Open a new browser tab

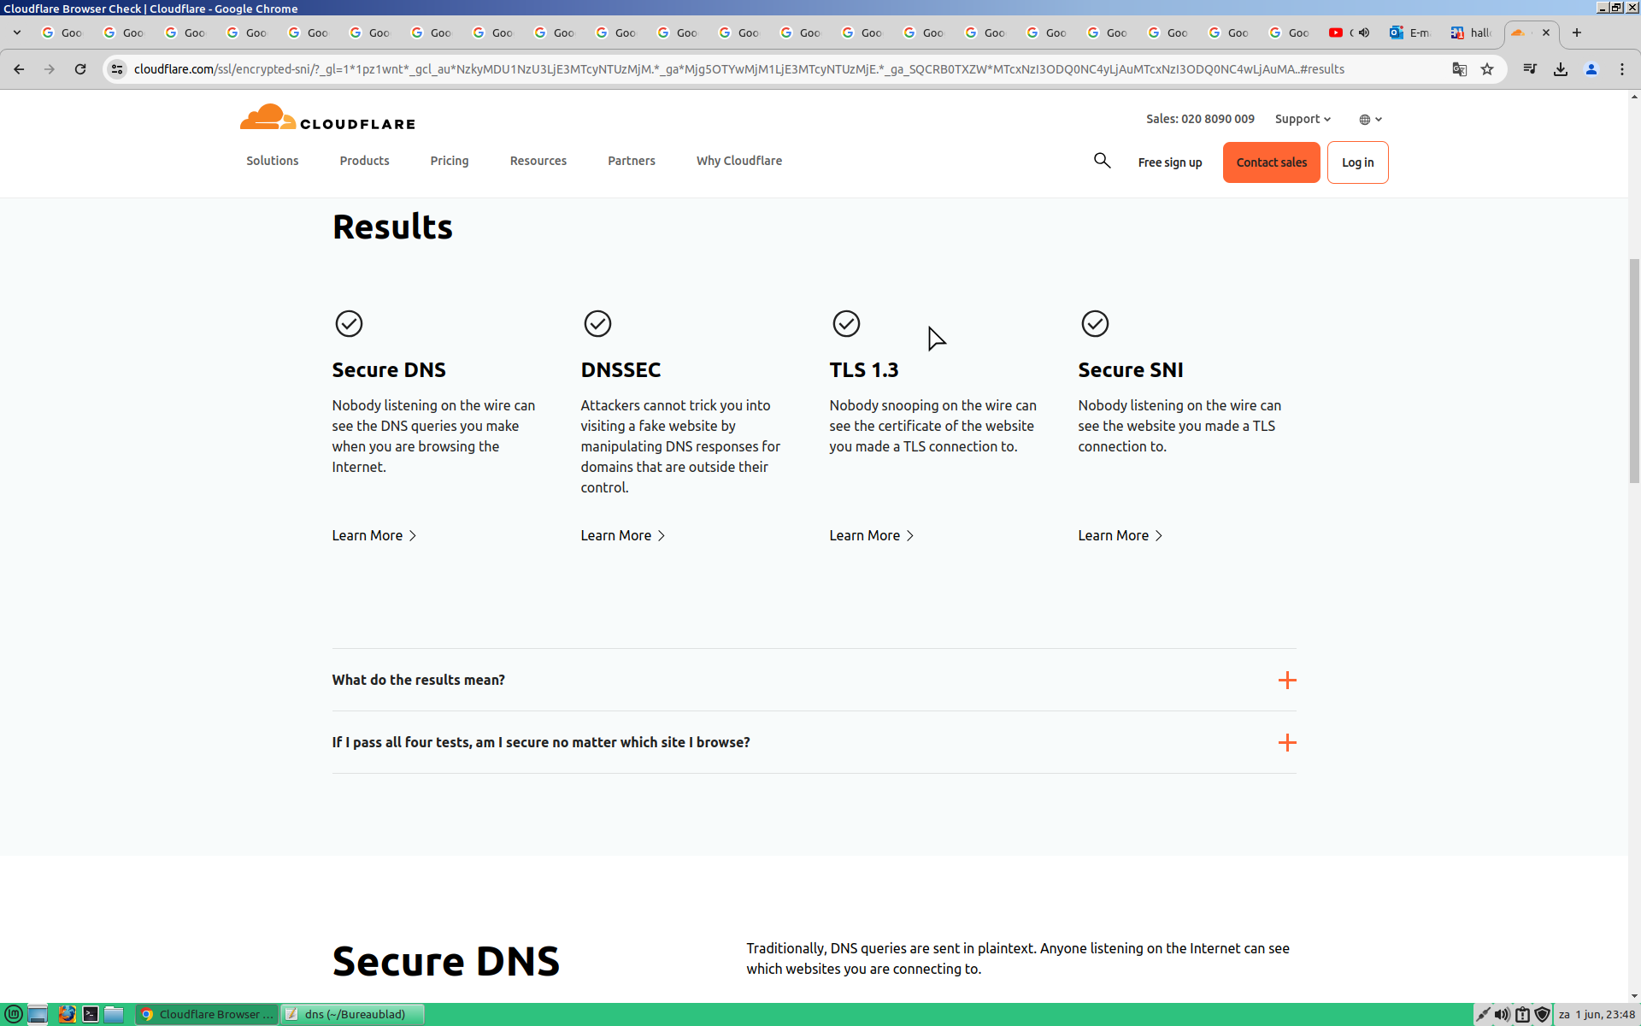click(1577, 32)
